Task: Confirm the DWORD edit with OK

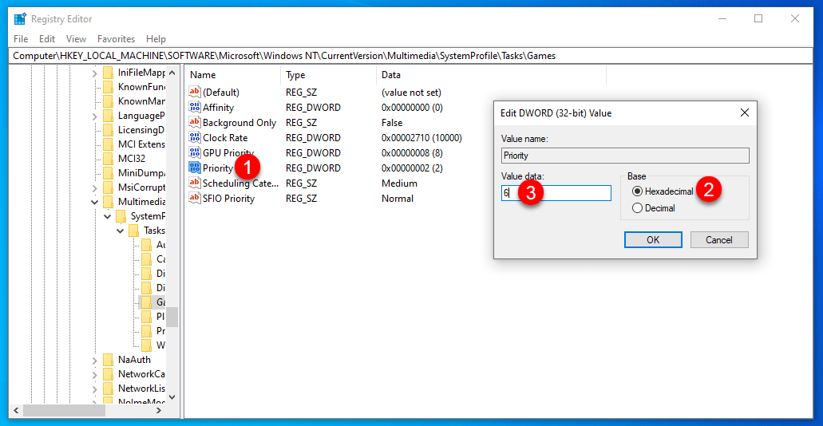Action: pyautogui.click(x=653, y=240)
